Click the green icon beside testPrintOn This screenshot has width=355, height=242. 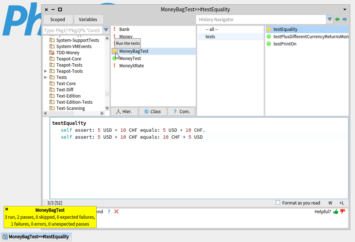(x=269, y=44)
